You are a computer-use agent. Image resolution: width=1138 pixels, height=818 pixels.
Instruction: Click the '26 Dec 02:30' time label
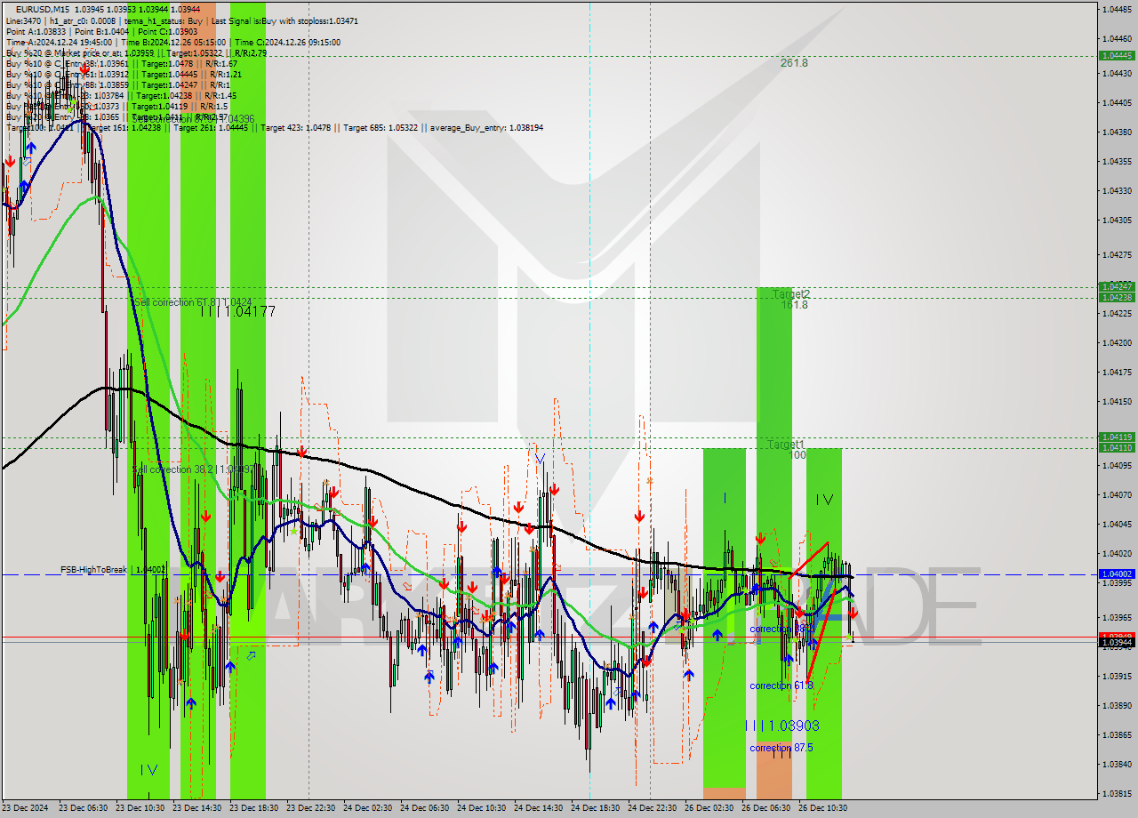pos(709,808)
